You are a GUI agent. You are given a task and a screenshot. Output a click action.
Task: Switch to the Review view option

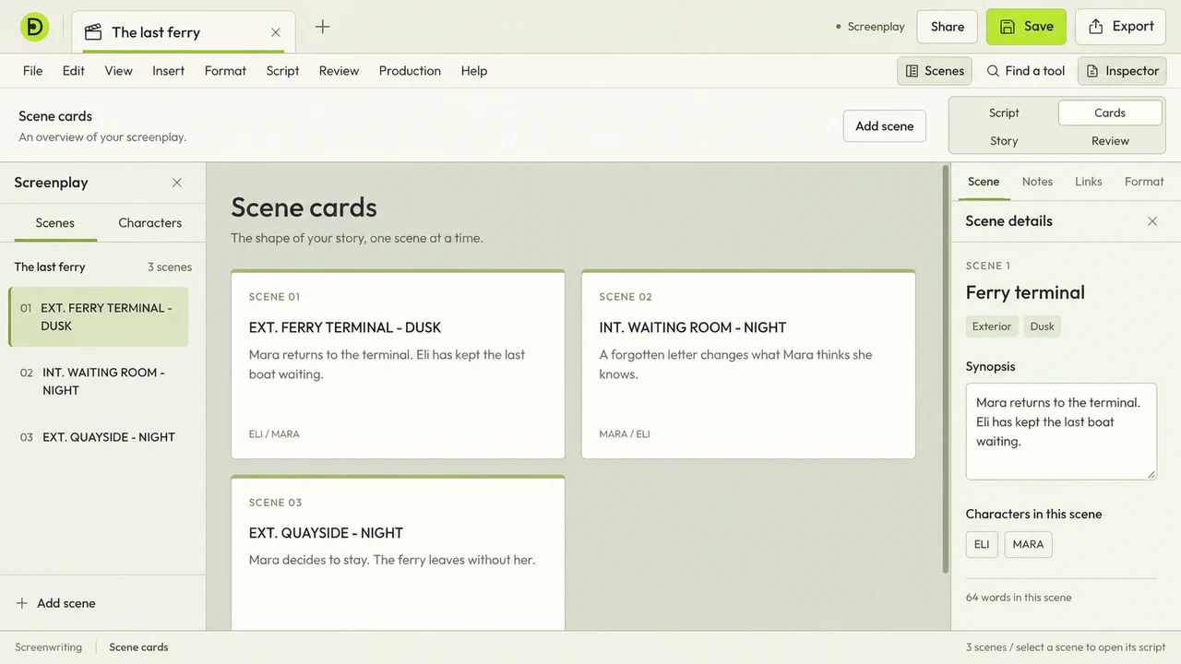tap(1110, 141)
